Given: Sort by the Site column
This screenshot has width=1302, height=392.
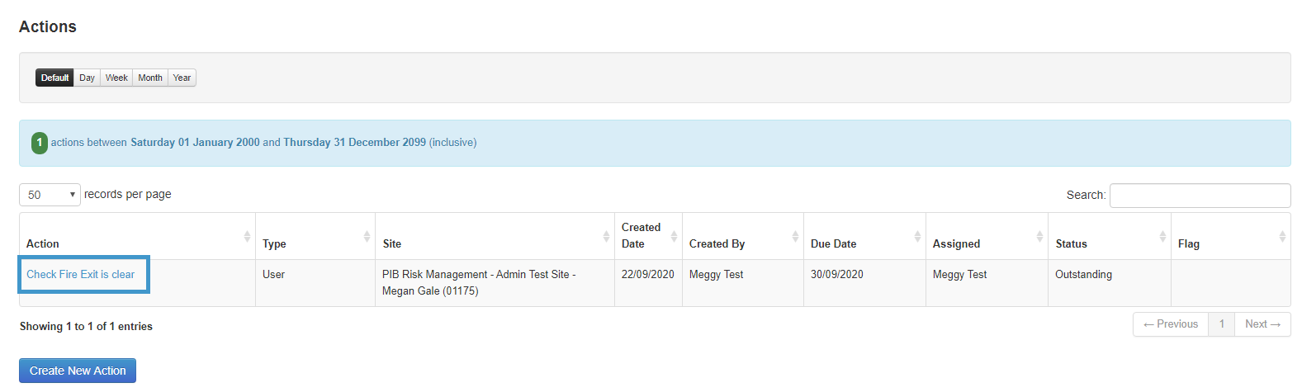Looking at the screenshot, I should (x=495, y=236).
